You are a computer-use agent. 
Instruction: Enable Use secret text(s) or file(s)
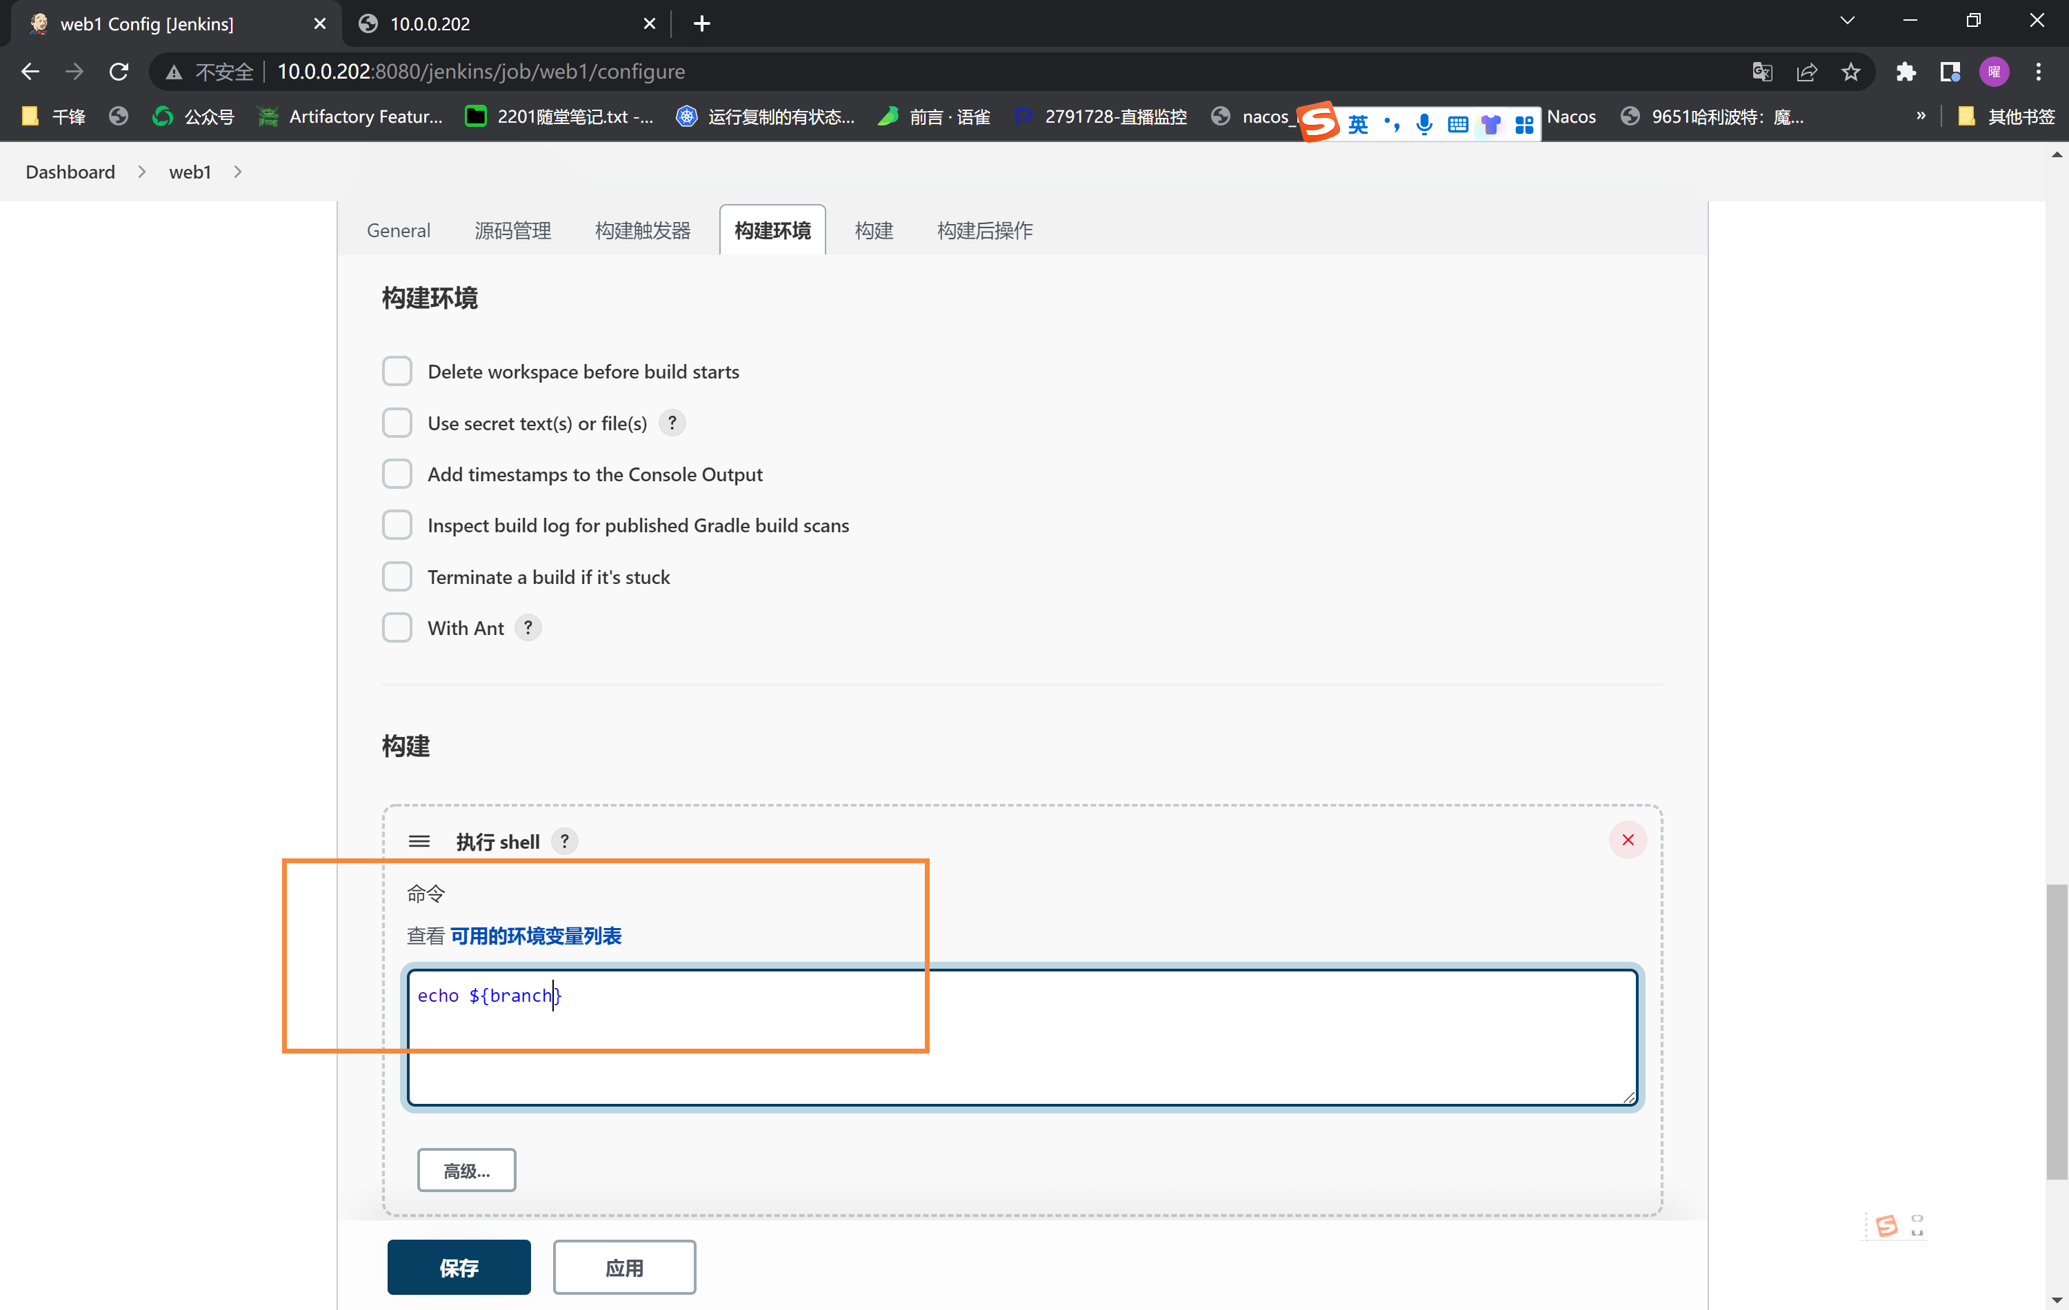tap(397, 422)
